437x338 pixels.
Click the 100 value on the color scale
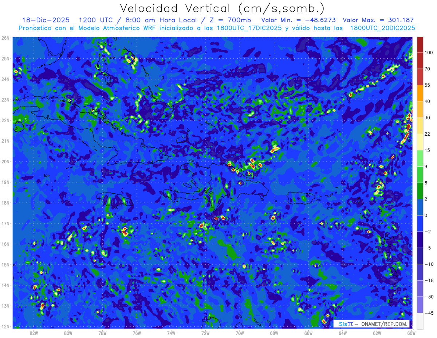point(429,53)
